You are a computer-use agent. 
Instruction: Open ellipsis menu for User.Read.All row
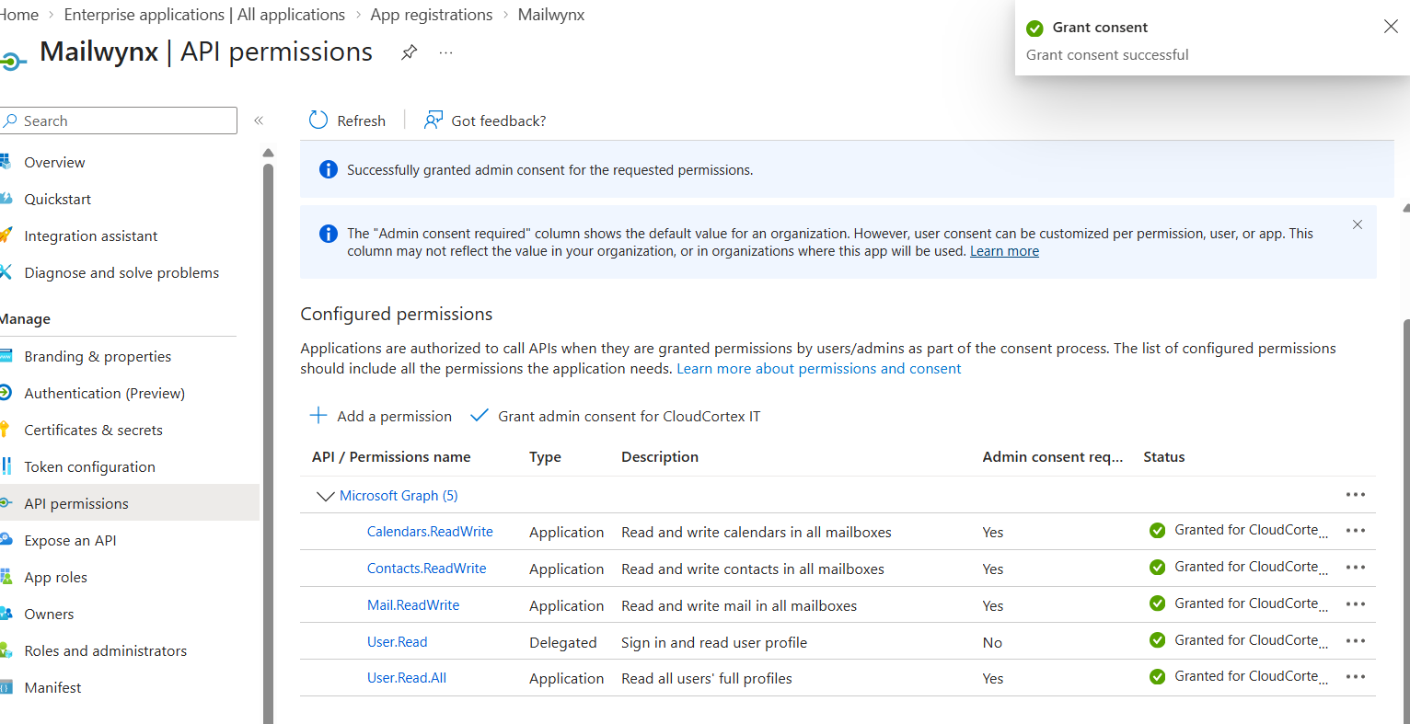click(x=1356, y=677)
